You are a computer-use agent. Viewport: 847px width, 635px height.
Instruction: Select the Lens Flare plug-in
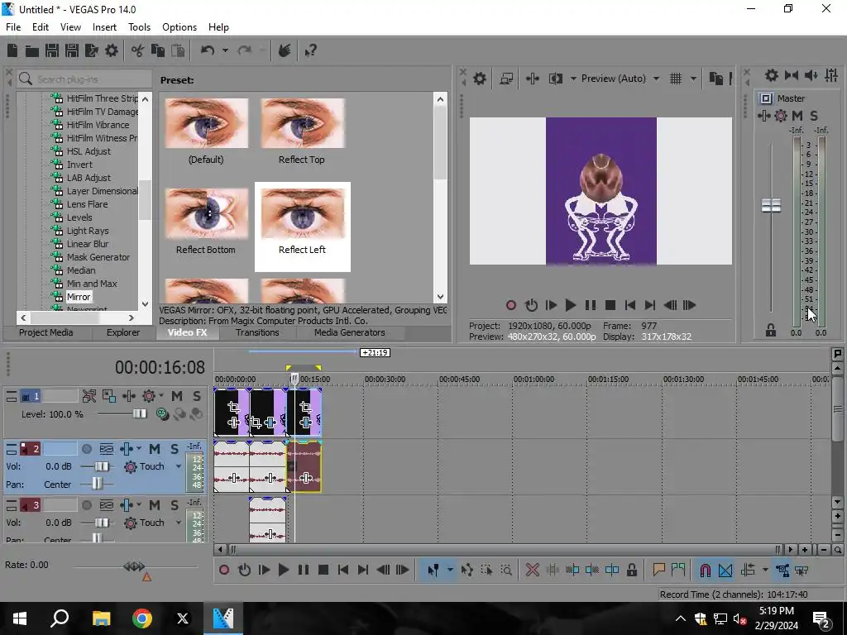(x=87, y=204)
